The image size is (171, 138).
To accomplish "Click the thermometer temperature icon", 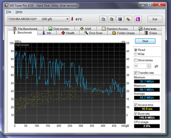I will click(x=72, y=19).
